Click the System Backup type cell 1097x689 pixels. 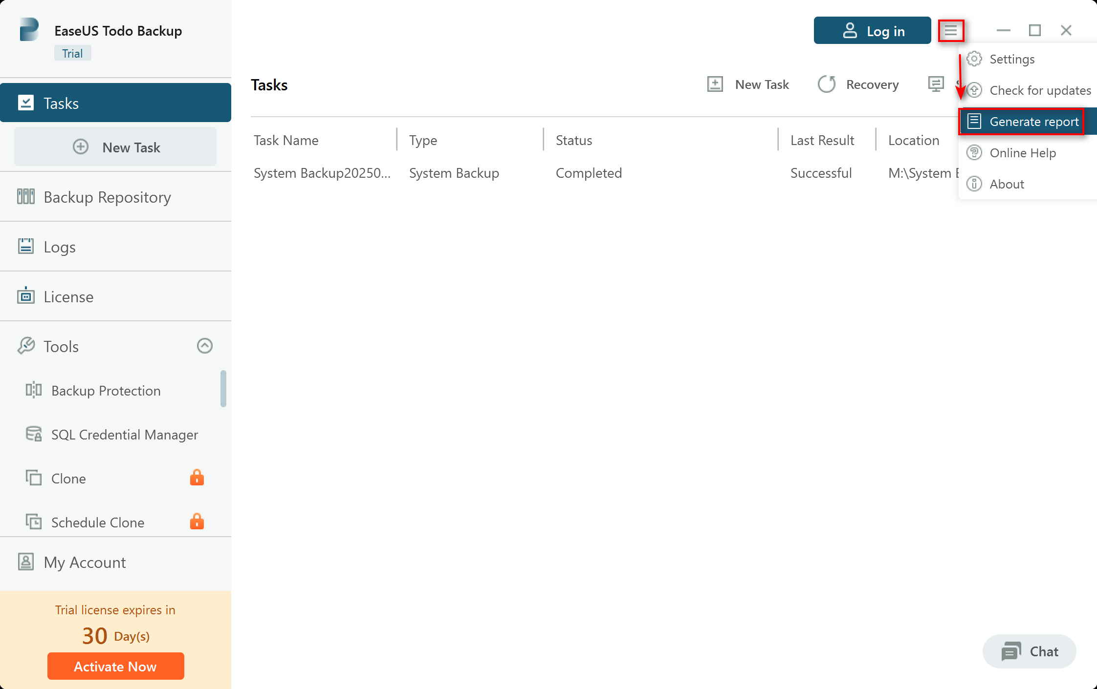[x=454, y=173]
